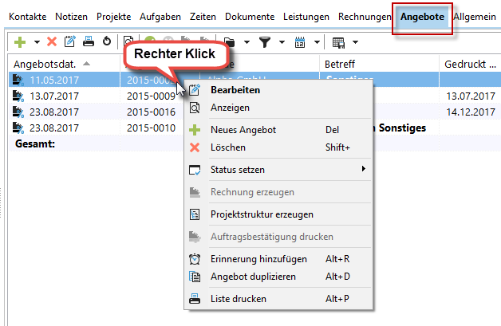
Task: Click the edit pencil icon in the toolbar
Action: [x=69, y=41]
